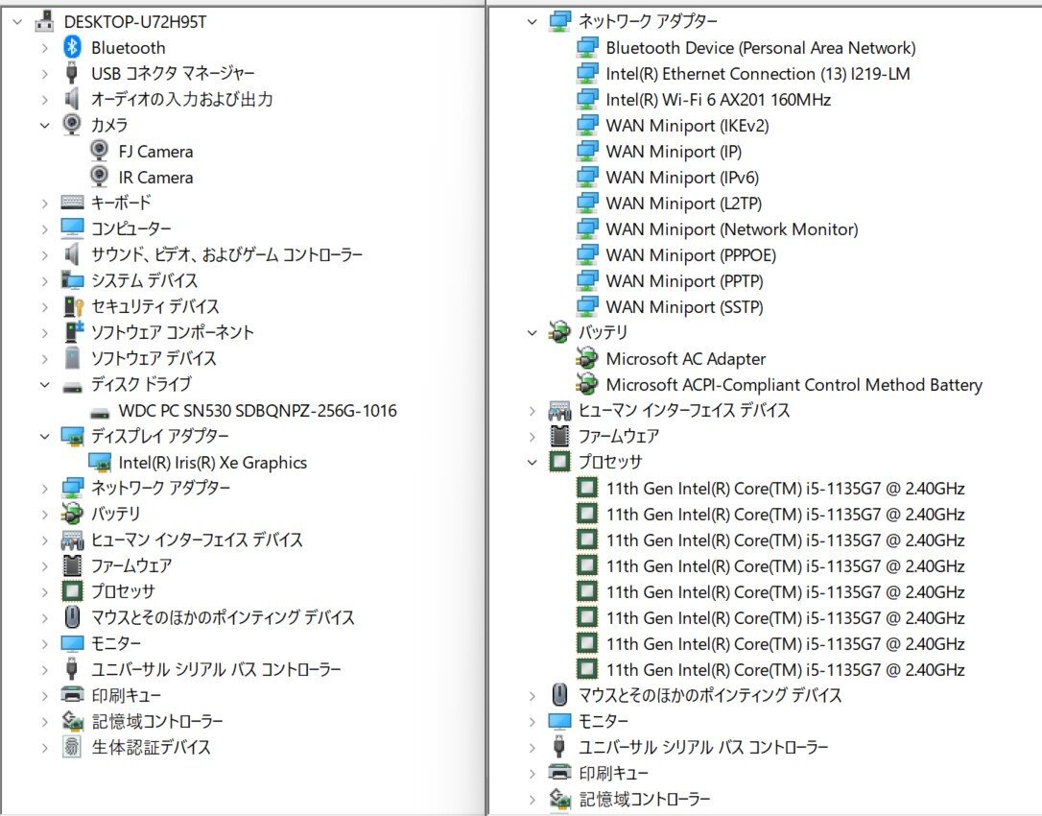The width and height of the screenshot is (1042, 816).
Task: Click the 'コンピューター' category label
Action: (x=131, y=228)
